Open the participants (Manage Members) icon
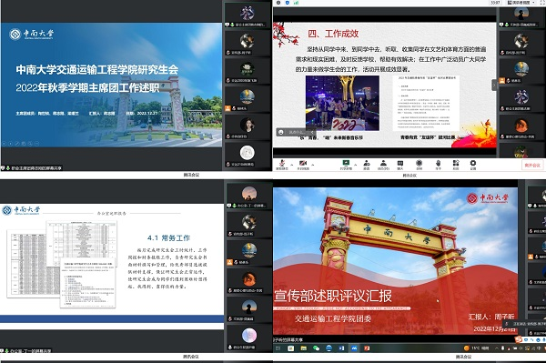This screenshot has height=363, width=546. [383, 165]
